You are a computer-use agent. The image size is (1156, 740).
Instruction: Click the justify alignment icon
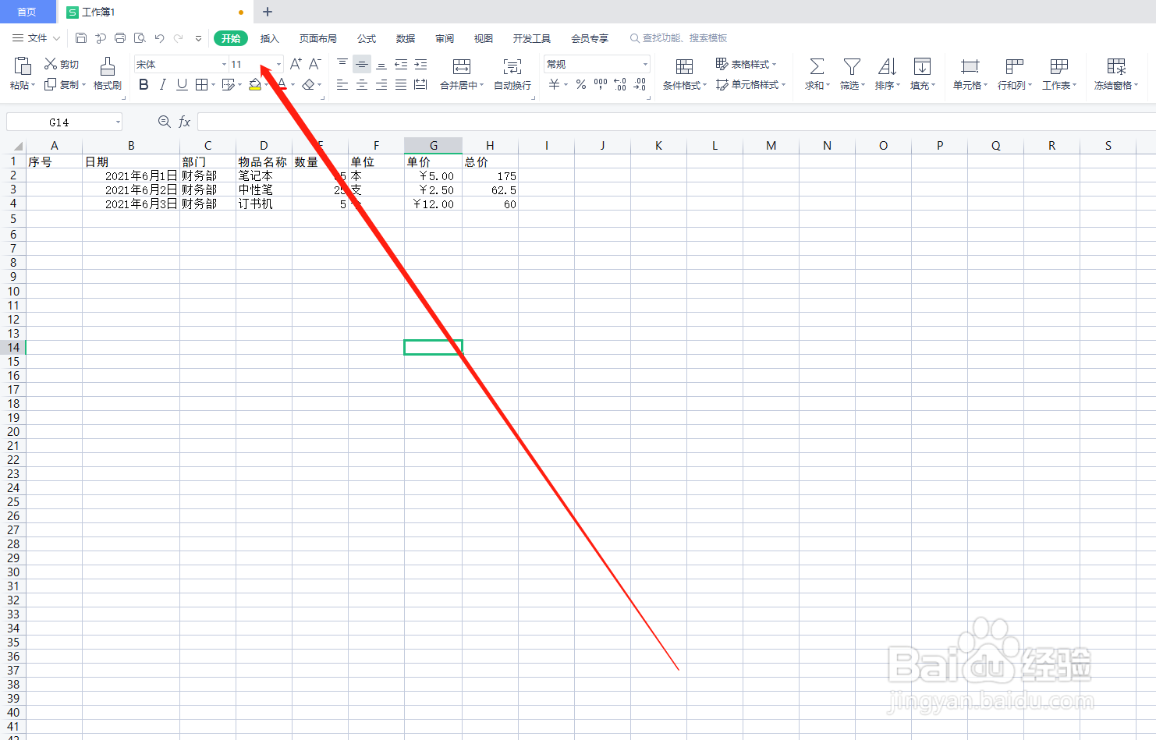[x=401, y=84]
